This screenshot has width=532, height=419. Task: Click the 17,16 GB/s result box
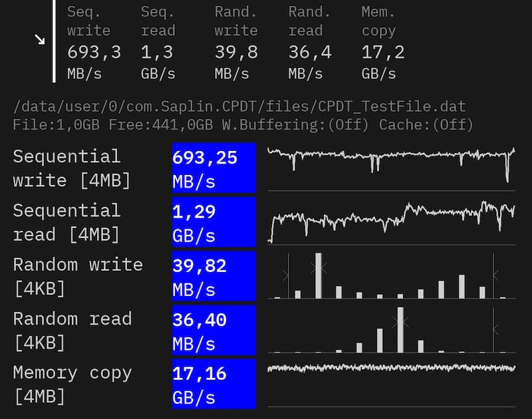213,384
